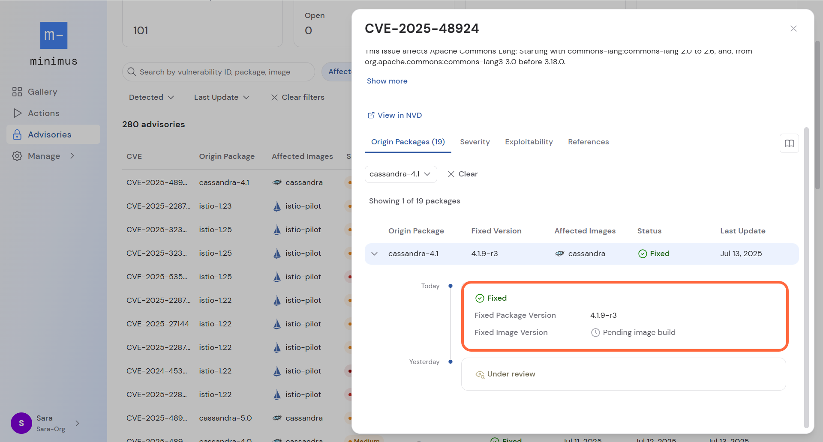Screen dimensions: 823x442
Task: Click the Manage gear icon
Action: point(17,156)
